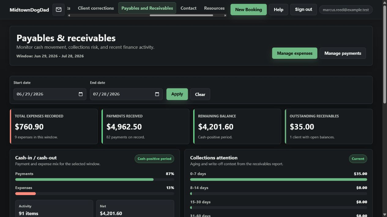The image size is (387, 217).
Task: Click Total Expenses Recorded card
Action: tap(54, 126)
